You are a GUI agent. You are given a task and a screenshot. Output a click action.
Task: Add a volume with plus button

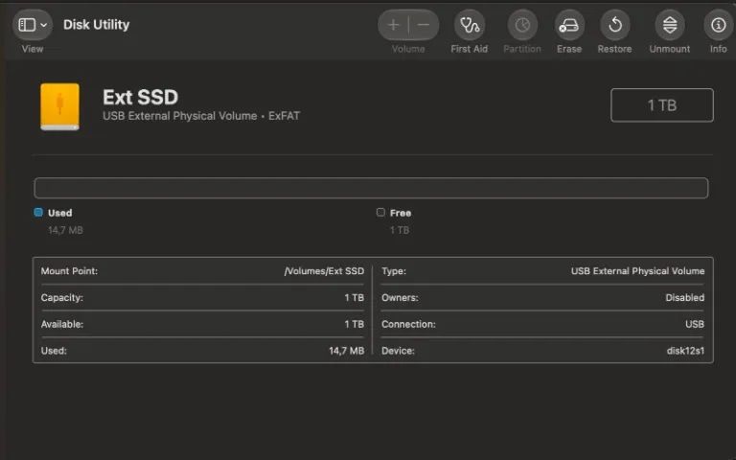(393, 25)
